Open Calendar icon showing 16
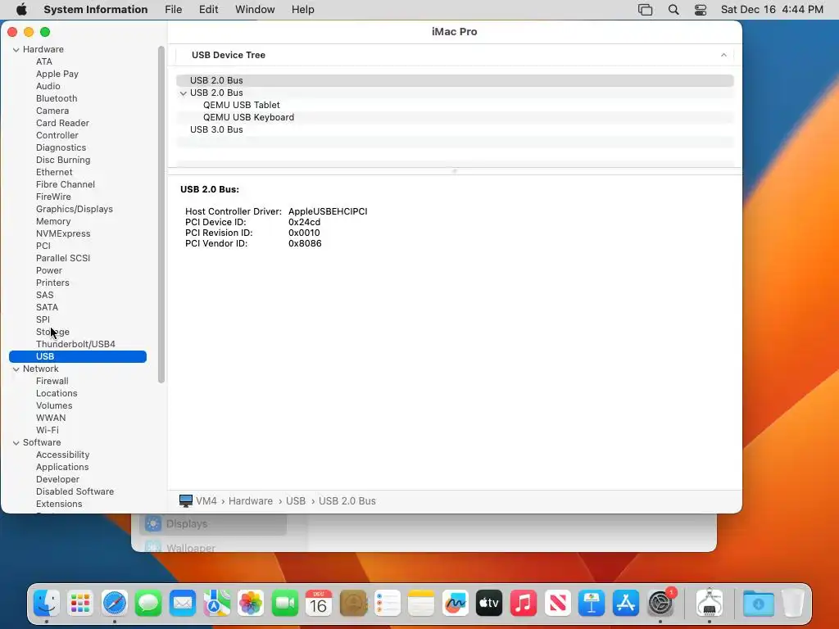The width and height of the screenshot is (839, 629). coord(319,604)
